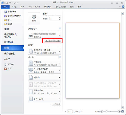Click the ページ range input field
This screenshot has height=115, width=126.
point(47,57)
